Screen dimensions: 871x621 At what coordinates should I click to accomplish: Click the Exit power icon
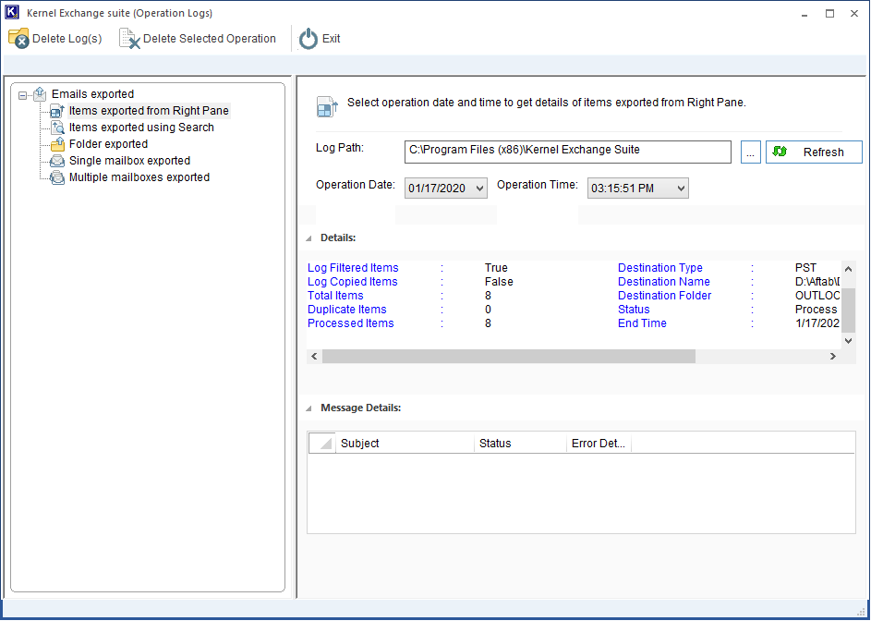308,39
